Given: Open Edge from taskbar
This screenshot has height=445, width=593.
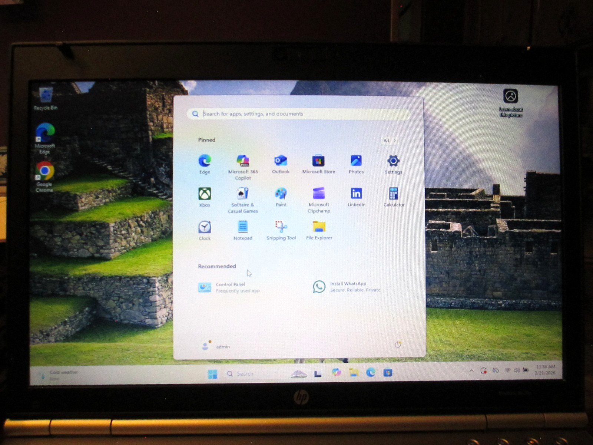Looking at the screenshot, I should tap(371, 372).
